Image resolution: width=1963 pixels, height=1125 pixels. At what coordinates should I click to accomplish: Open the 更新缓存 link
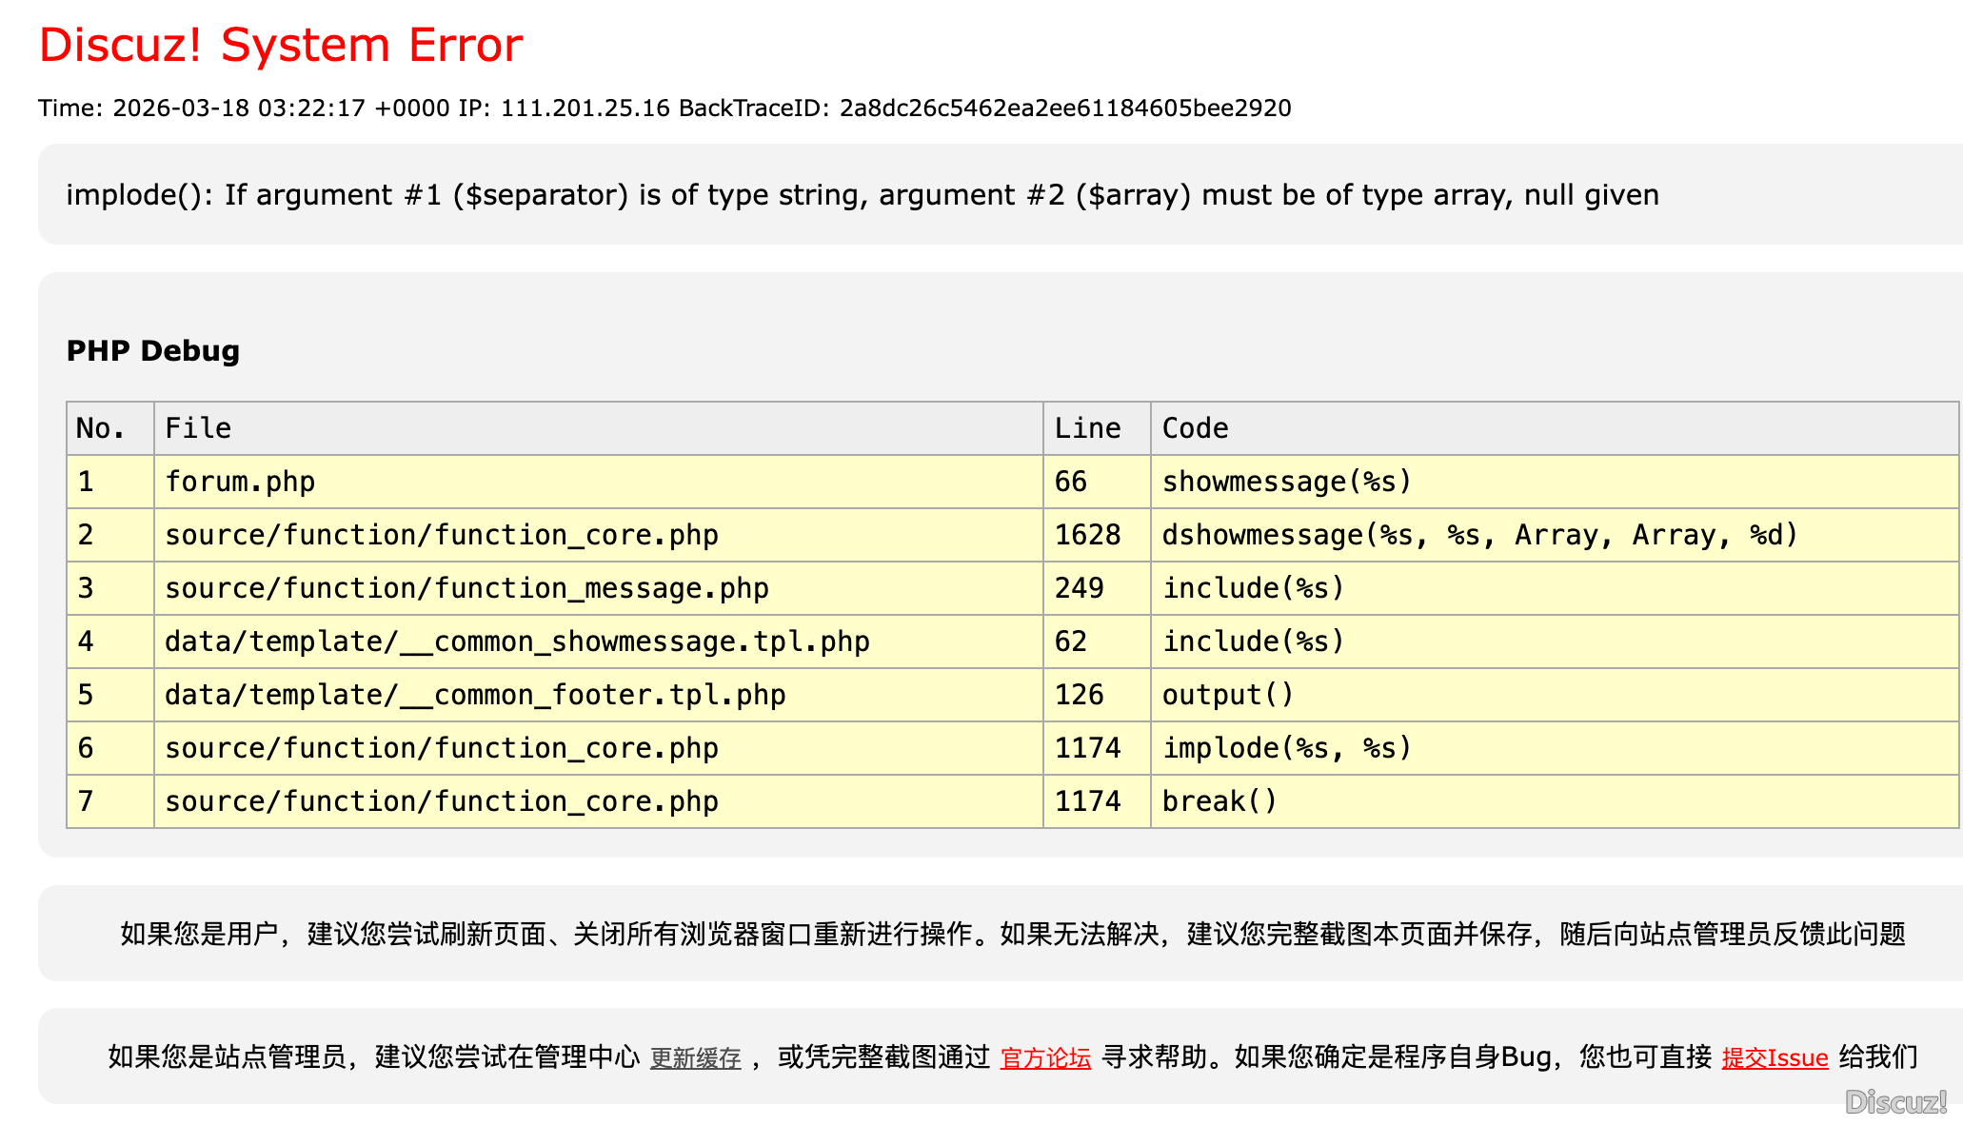coord(695,1057)
